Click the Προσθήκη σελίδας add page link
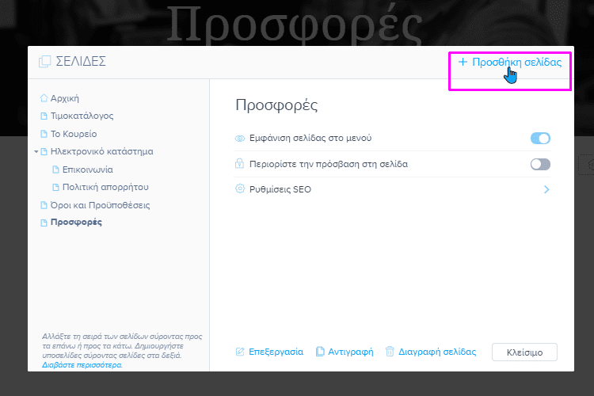Viewport: 594px width, 396px height. pyautogui.click(x=510, y=62)
